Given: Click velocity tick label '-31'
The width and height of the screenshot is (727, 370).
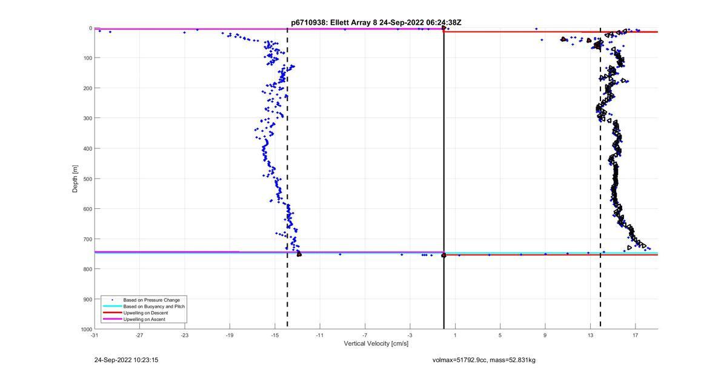Looking at the screenshot, I should pyautogui.click(x=95, y=335).
